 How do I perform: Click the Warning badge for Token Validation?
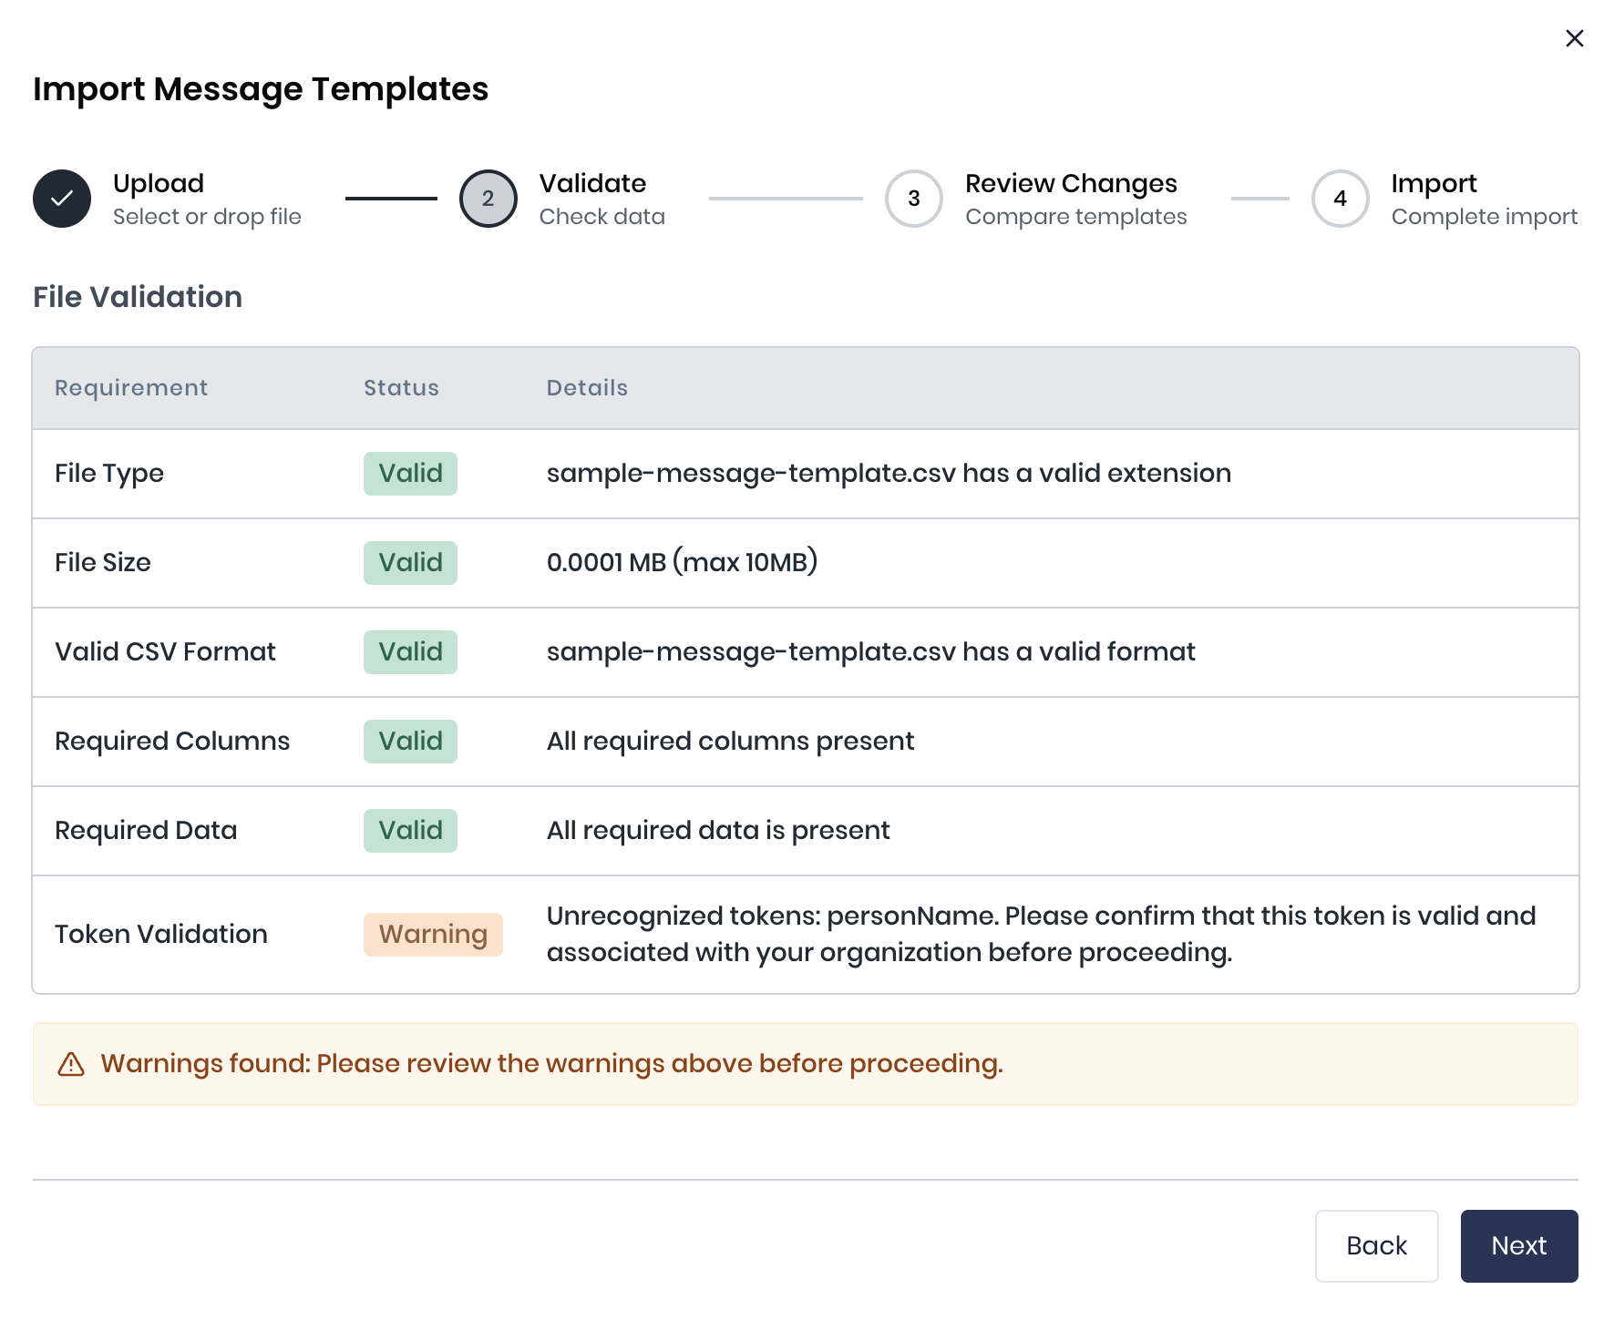[433, 935]
